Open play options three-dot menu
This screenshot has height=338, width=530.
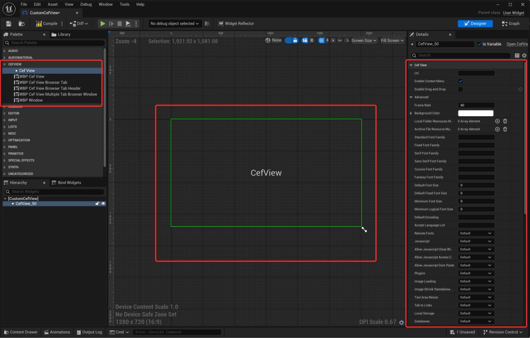136,23
